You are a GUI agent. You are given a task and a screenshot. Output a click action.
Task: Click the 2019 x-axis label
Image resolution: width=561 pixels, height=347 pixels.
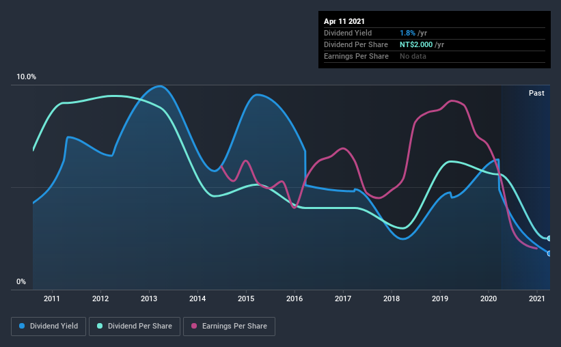click(x=440, y=299)
